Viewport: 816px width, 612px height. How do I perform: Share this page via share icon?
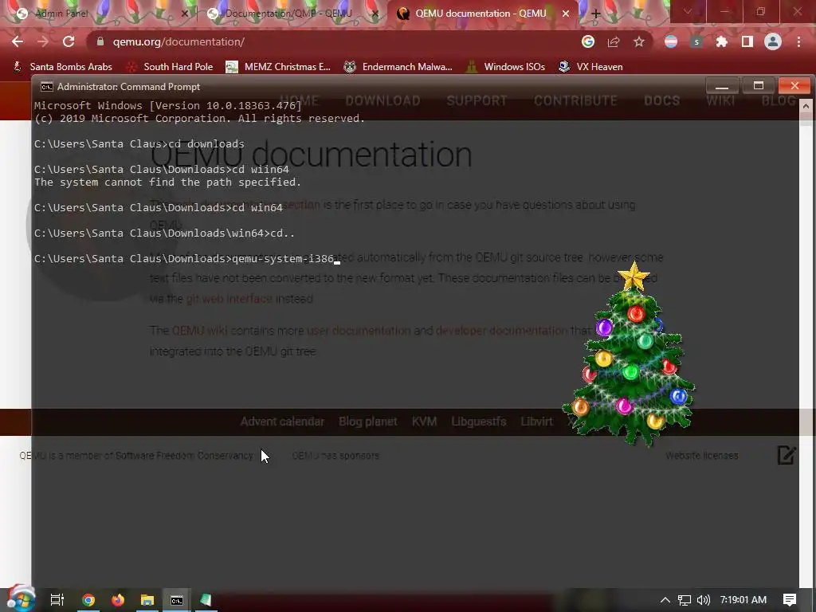point(614,41)
